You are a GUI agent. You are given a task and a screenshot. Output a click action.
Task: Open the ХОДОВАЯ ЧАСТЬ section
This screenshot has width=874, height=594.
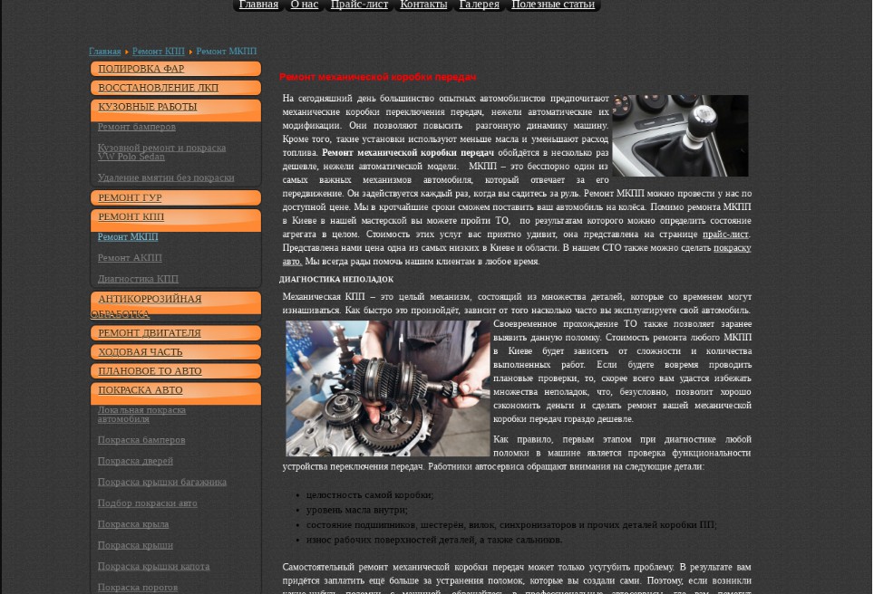click(176, 352)
